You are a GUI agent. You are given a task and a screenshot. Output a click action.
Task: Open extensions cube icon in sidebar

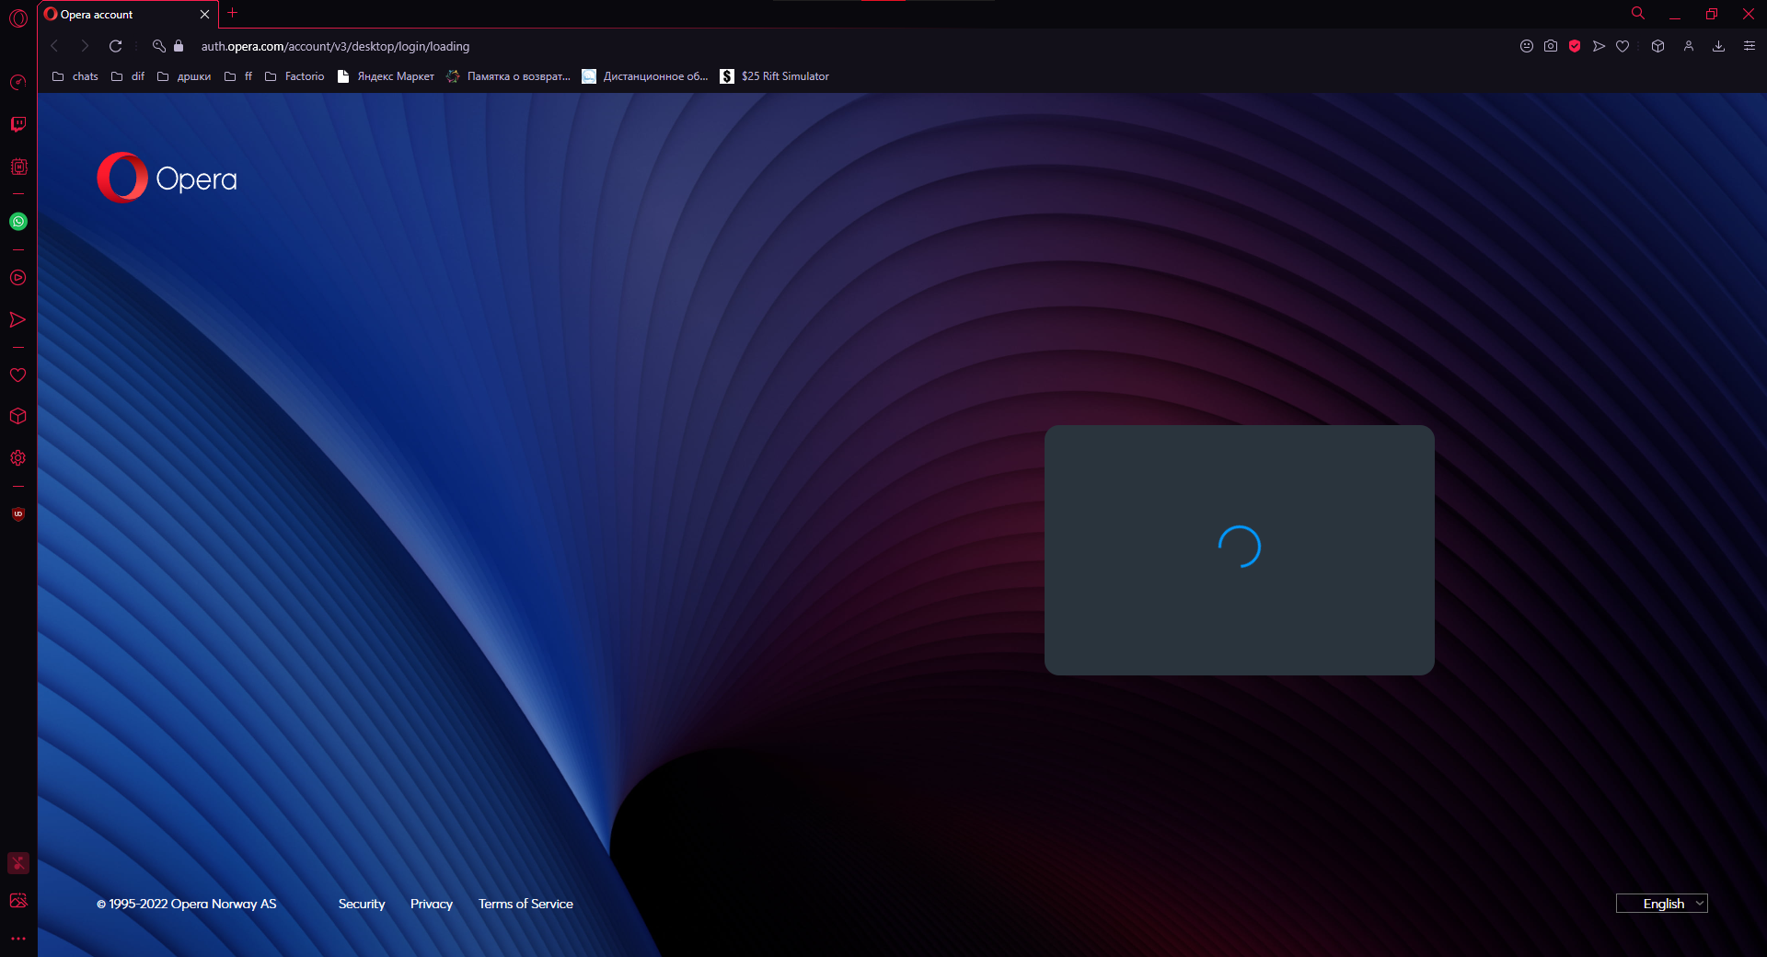point(17,416)
